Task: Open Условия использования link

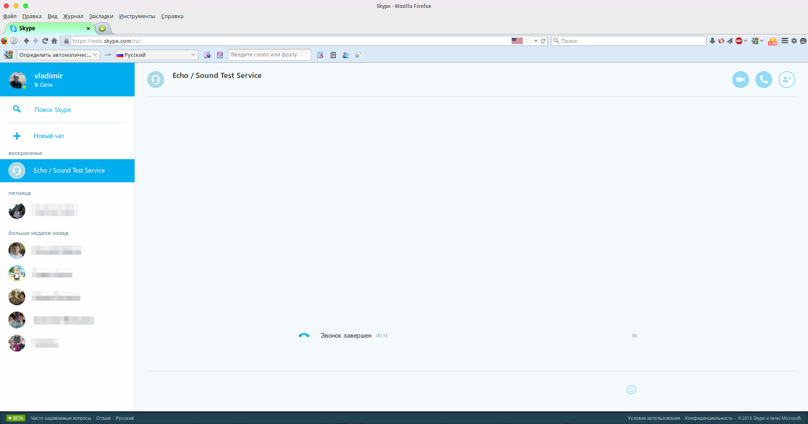Action: 654,418
